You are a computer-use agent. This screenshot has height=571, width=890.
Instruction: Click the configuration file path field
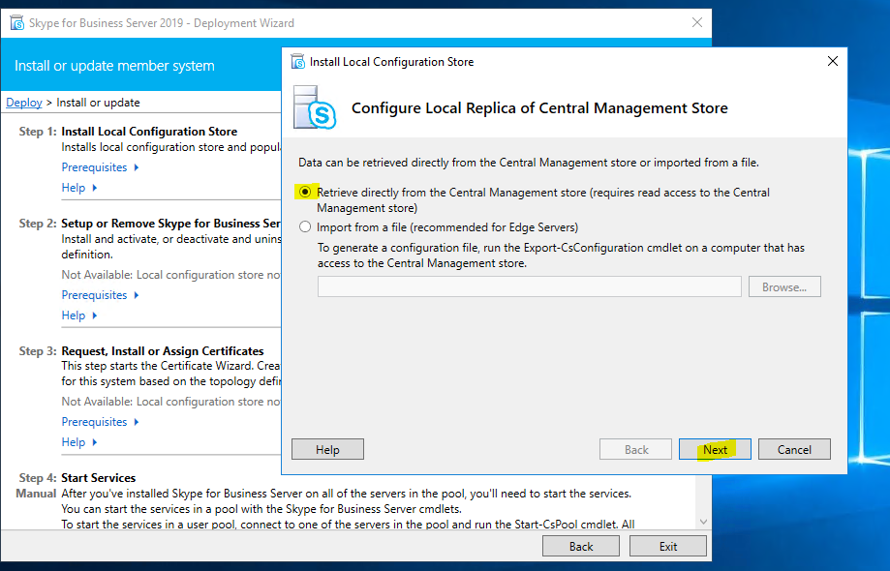click(529, 286)
